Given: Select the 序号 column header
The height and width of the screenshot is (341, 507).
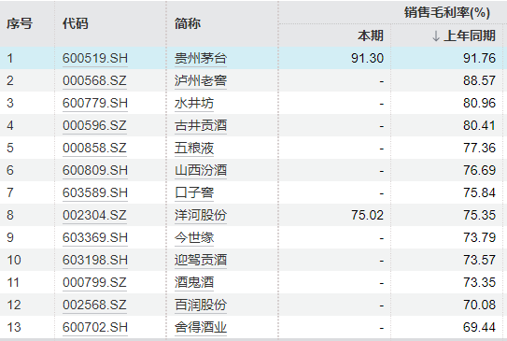Looking at the screenshot, I should (x=20, y=23).
